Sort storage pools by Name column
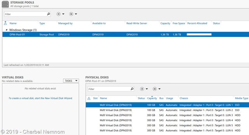The width and height of the screenshot is (249, 135). tap(13, 23)
